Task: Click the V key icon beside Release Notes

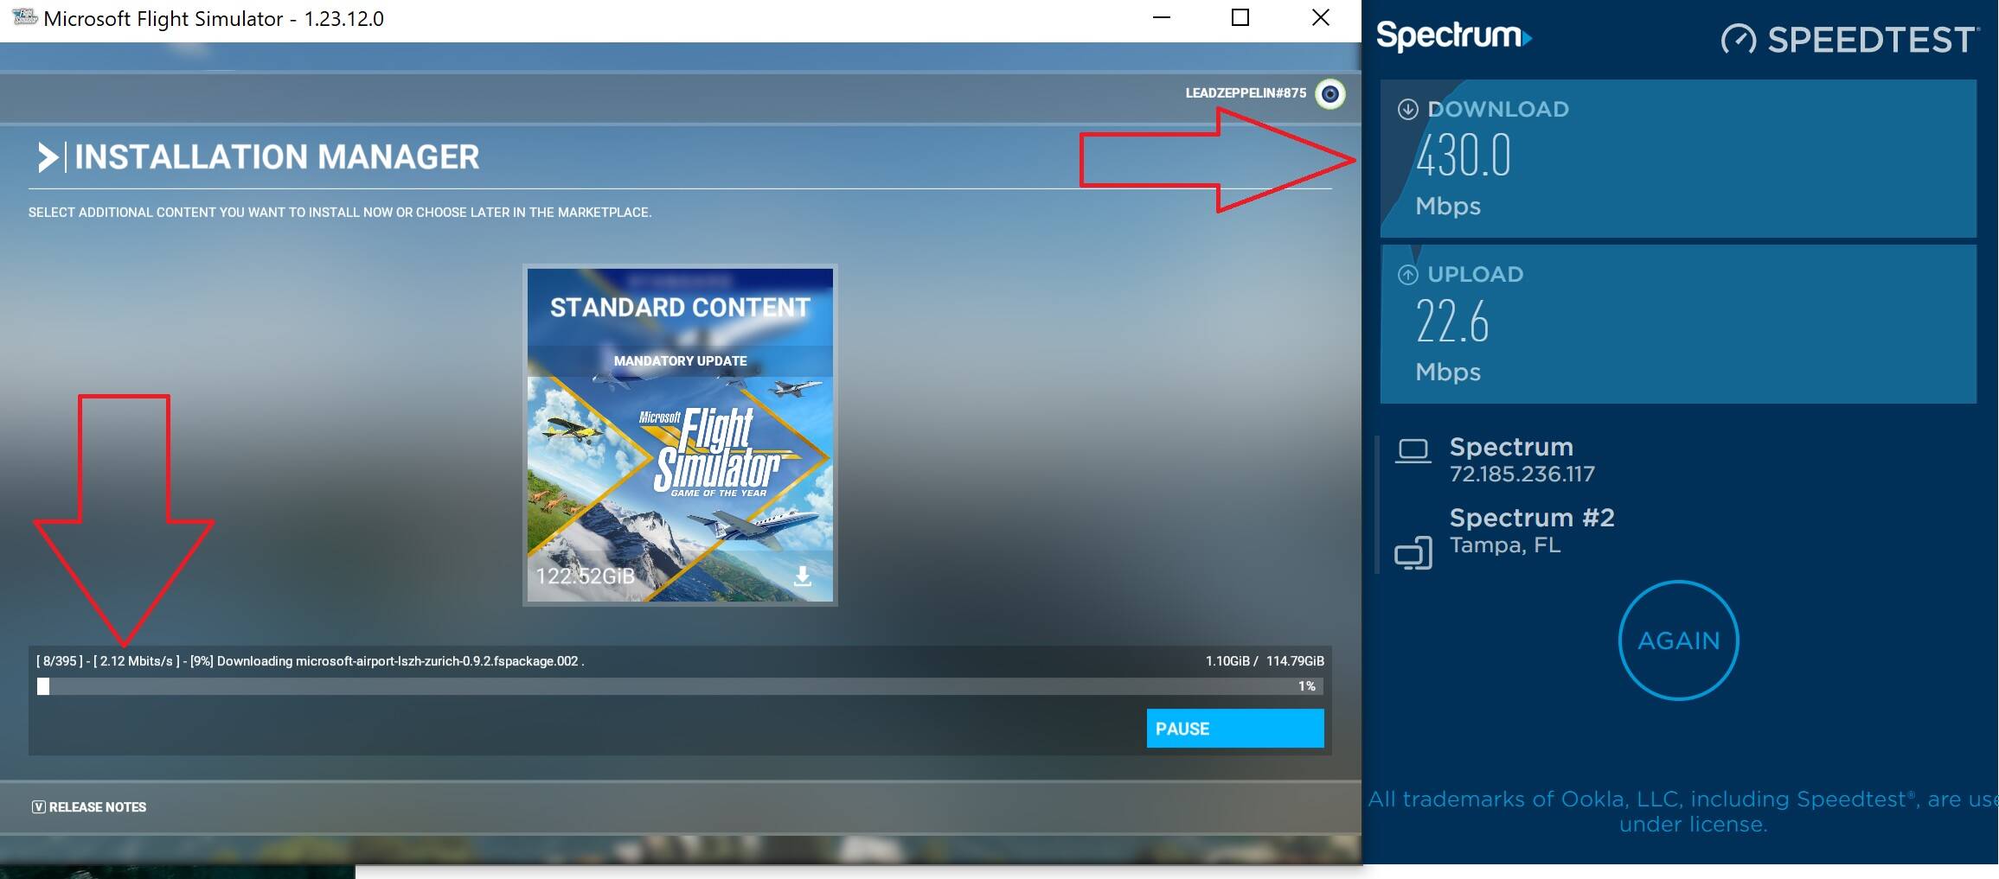Action: point(39,807)
